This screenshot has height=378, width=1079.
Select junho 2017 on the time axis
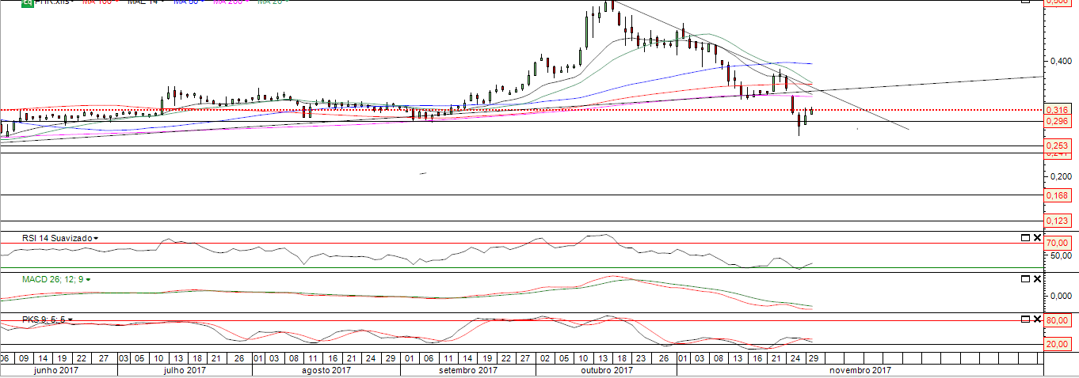(55, 369)
